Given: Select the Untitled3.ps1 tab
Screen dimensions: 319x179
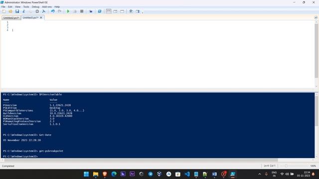Looking at the screenshot, I should pos(30,18).
